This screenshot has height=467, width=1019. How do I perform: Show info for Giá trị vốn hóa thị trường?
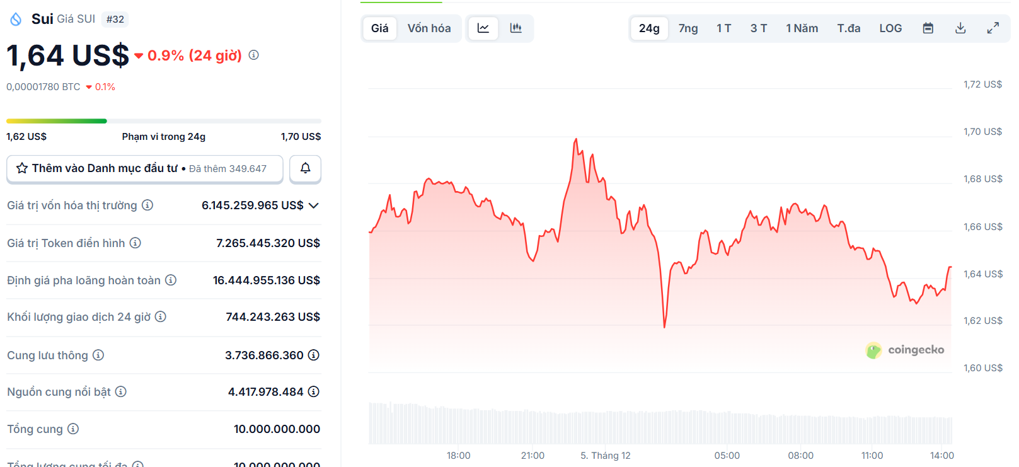tap(147, 205)
